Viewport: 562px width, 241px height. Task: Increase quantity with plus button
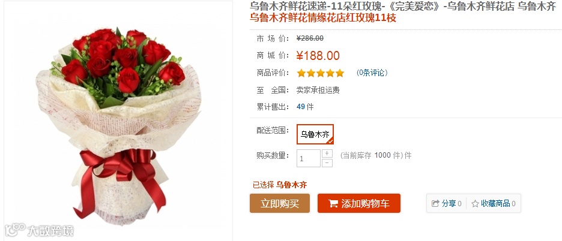pyautogui.click(x=327, y=153)
